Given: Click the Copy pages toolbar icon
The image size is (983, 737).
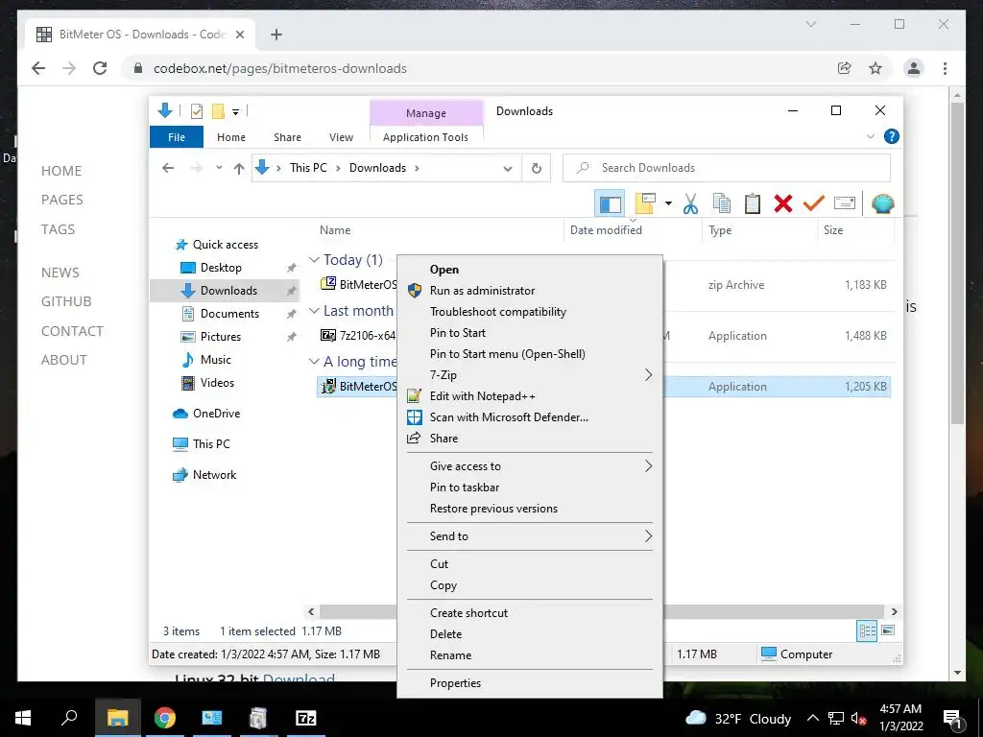Looking at the screenshot, I should coord(722,203).
